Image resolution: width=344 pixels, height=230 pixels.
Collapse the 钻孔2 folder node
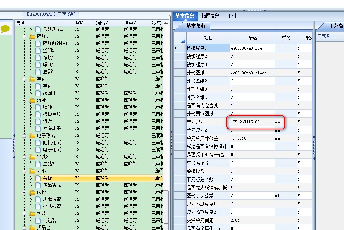pyautogui.click(x=25, y=157)
